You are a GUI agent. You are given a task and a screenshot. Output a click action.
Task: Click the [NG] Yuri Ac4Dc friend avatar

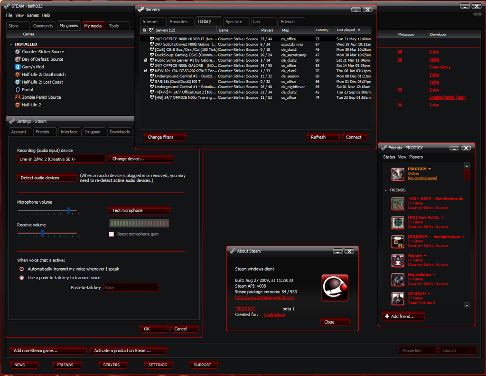coord(398,223)
